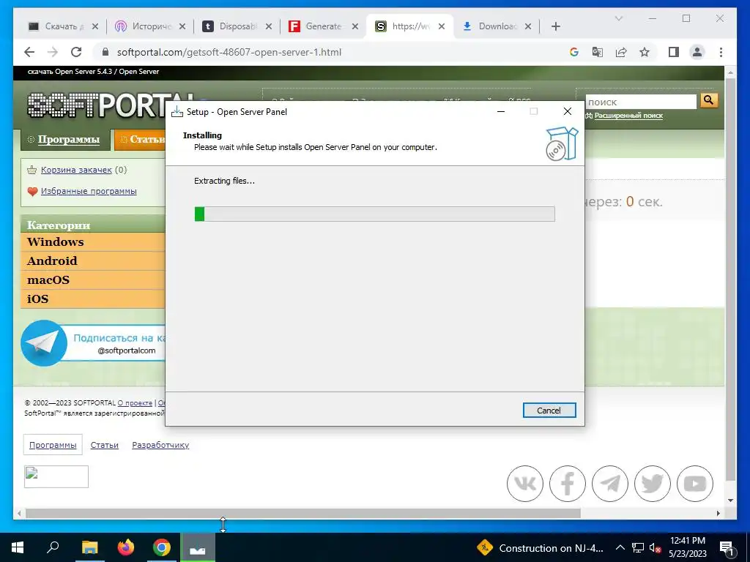Open Chrome profile avatar menu

[697, 52]
